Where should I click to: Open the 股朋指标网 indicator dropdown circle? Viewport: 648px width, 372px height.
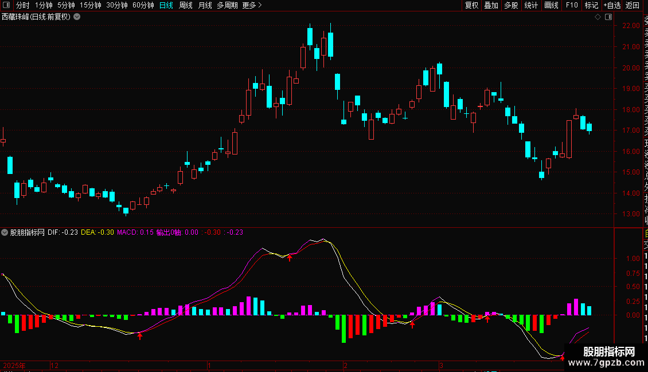(x=5, y=232)
